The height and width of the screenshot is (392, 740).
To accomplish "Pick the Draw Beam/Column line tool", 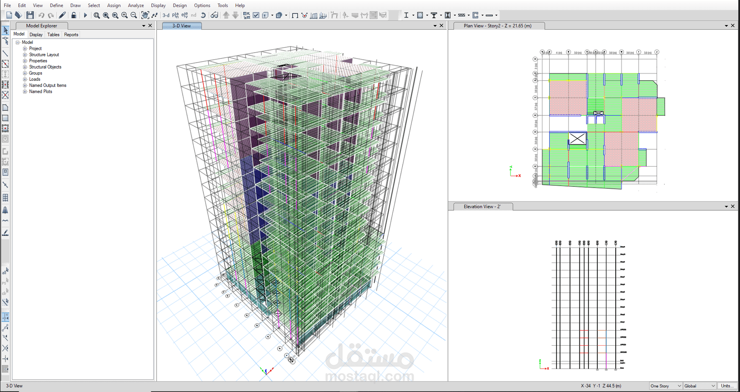I will click(5, 53).
